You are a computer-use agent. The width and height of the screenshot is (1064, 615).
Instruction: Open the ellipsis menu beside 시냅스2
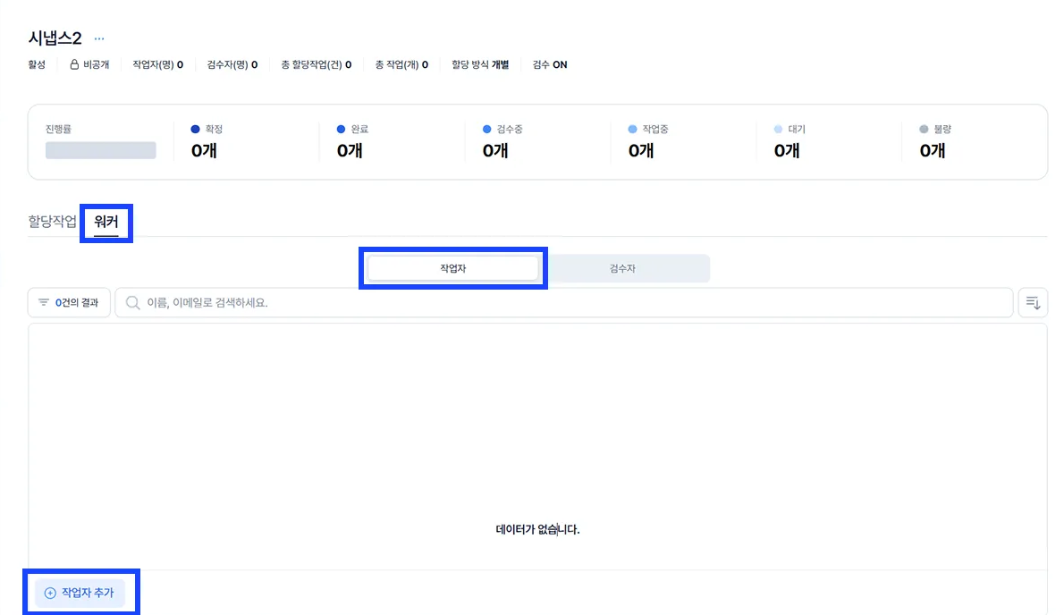[x=99, y=38]
